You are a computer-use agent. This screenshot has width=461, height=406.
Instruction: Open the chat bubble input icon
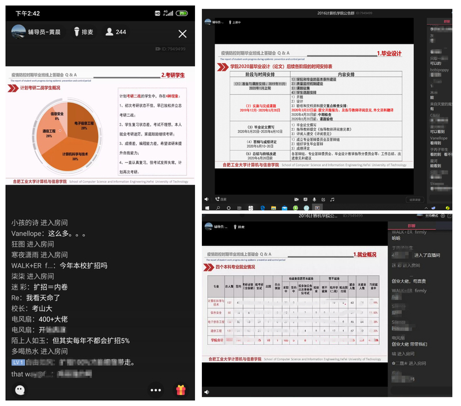pos(20,389)
